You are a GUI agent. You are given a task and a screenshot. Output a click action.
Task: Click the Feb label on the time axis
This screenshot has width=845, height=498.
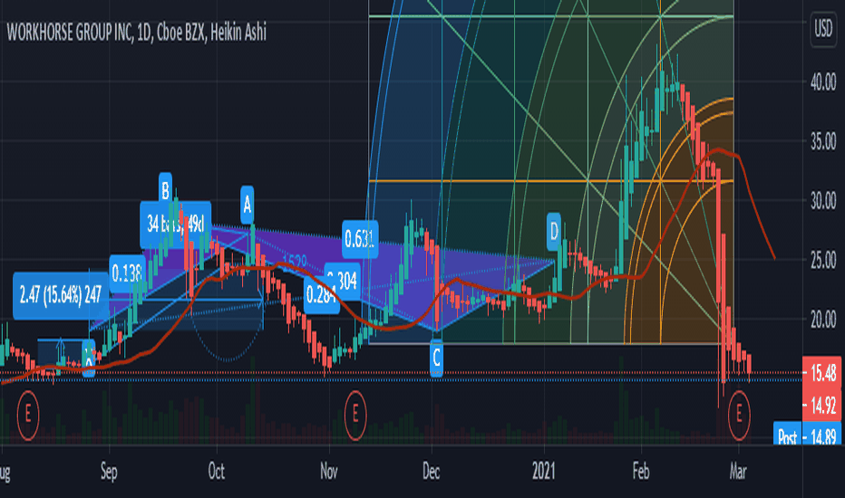[x=641, y=472]
